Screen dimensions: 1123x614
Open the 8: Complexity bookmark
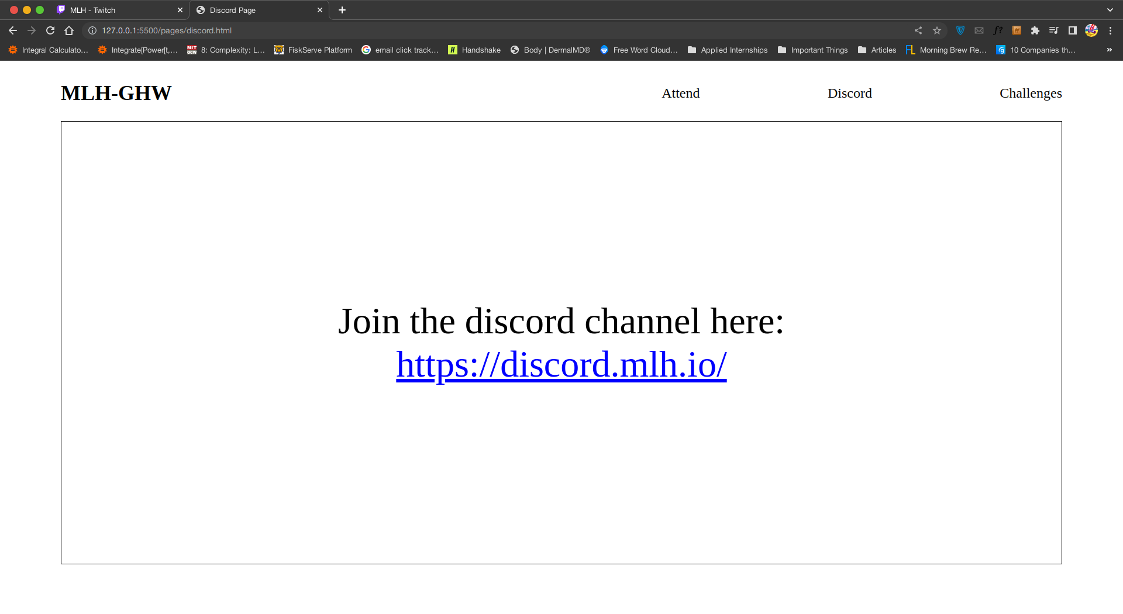[226, 50]
